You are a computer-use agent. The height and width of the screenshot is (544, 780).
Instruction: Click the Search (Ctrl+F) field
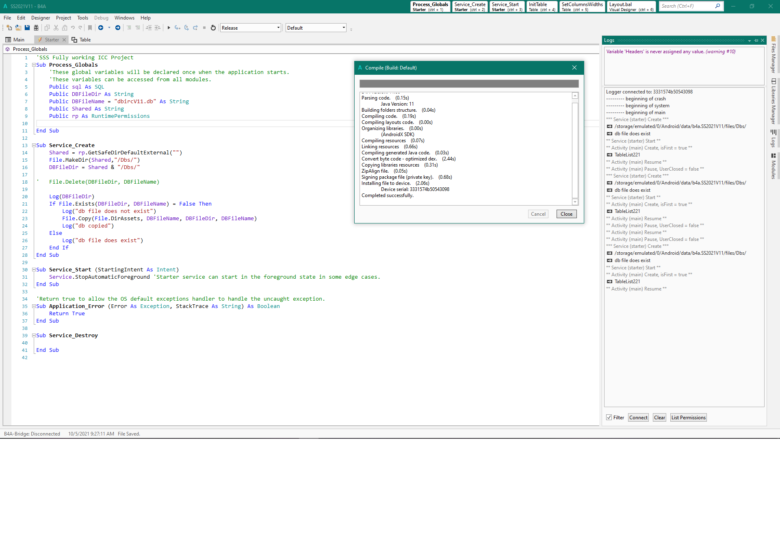point(687,6)
